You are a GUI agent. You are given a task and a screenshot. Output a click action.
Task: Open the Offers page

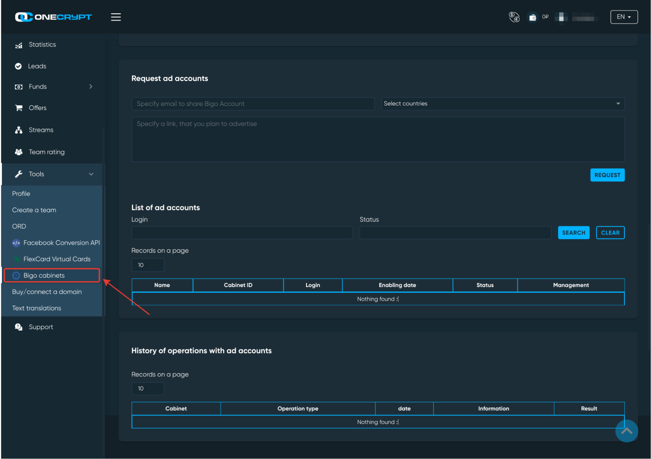(x=38, y=108)
